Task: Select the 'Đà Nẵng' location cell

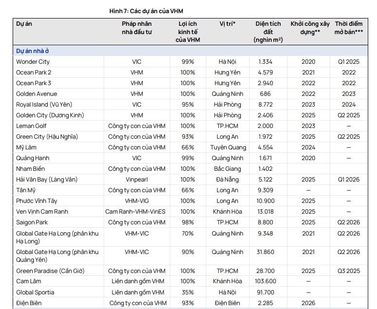Action: pyautogui.click(x=228, y=180)
